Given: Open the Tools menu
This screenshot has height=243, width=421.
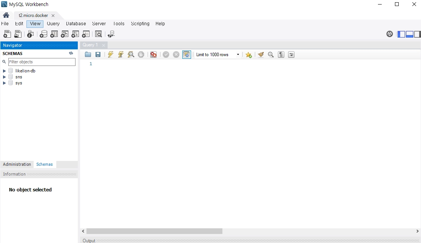Looking at the screenshot, I should (x=119, y=24).
